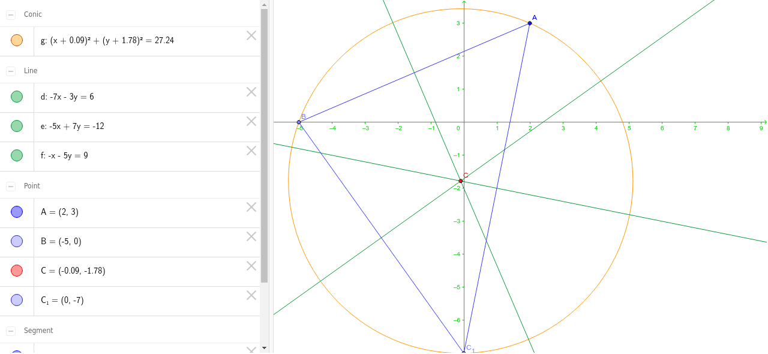
Task: Click the algebra panel scrollbar thumb
Action: coord(264,146)
